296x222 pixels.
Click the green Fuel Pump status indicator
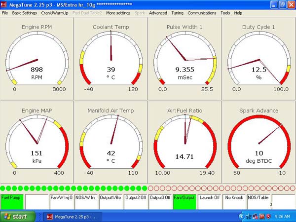pyautogui.click(x=12, y=202)
